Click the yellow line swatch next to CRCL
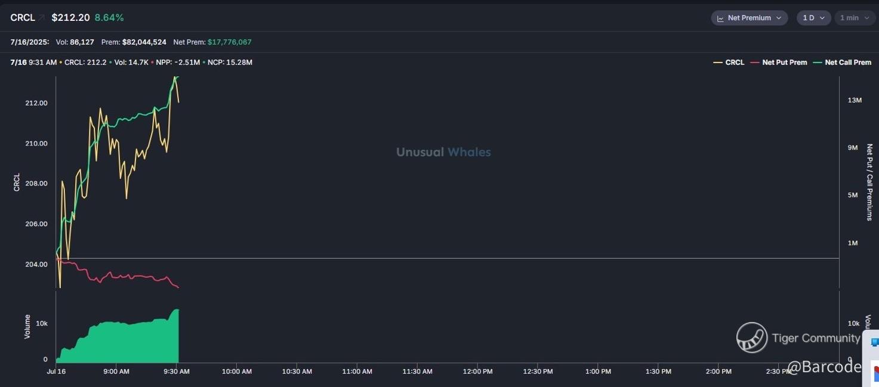 tap(718, 63)
